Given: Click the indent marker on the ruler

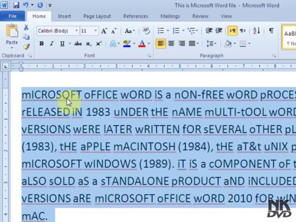Looking at the screenshot, I should pyautogui.click(x=21, y=66).
